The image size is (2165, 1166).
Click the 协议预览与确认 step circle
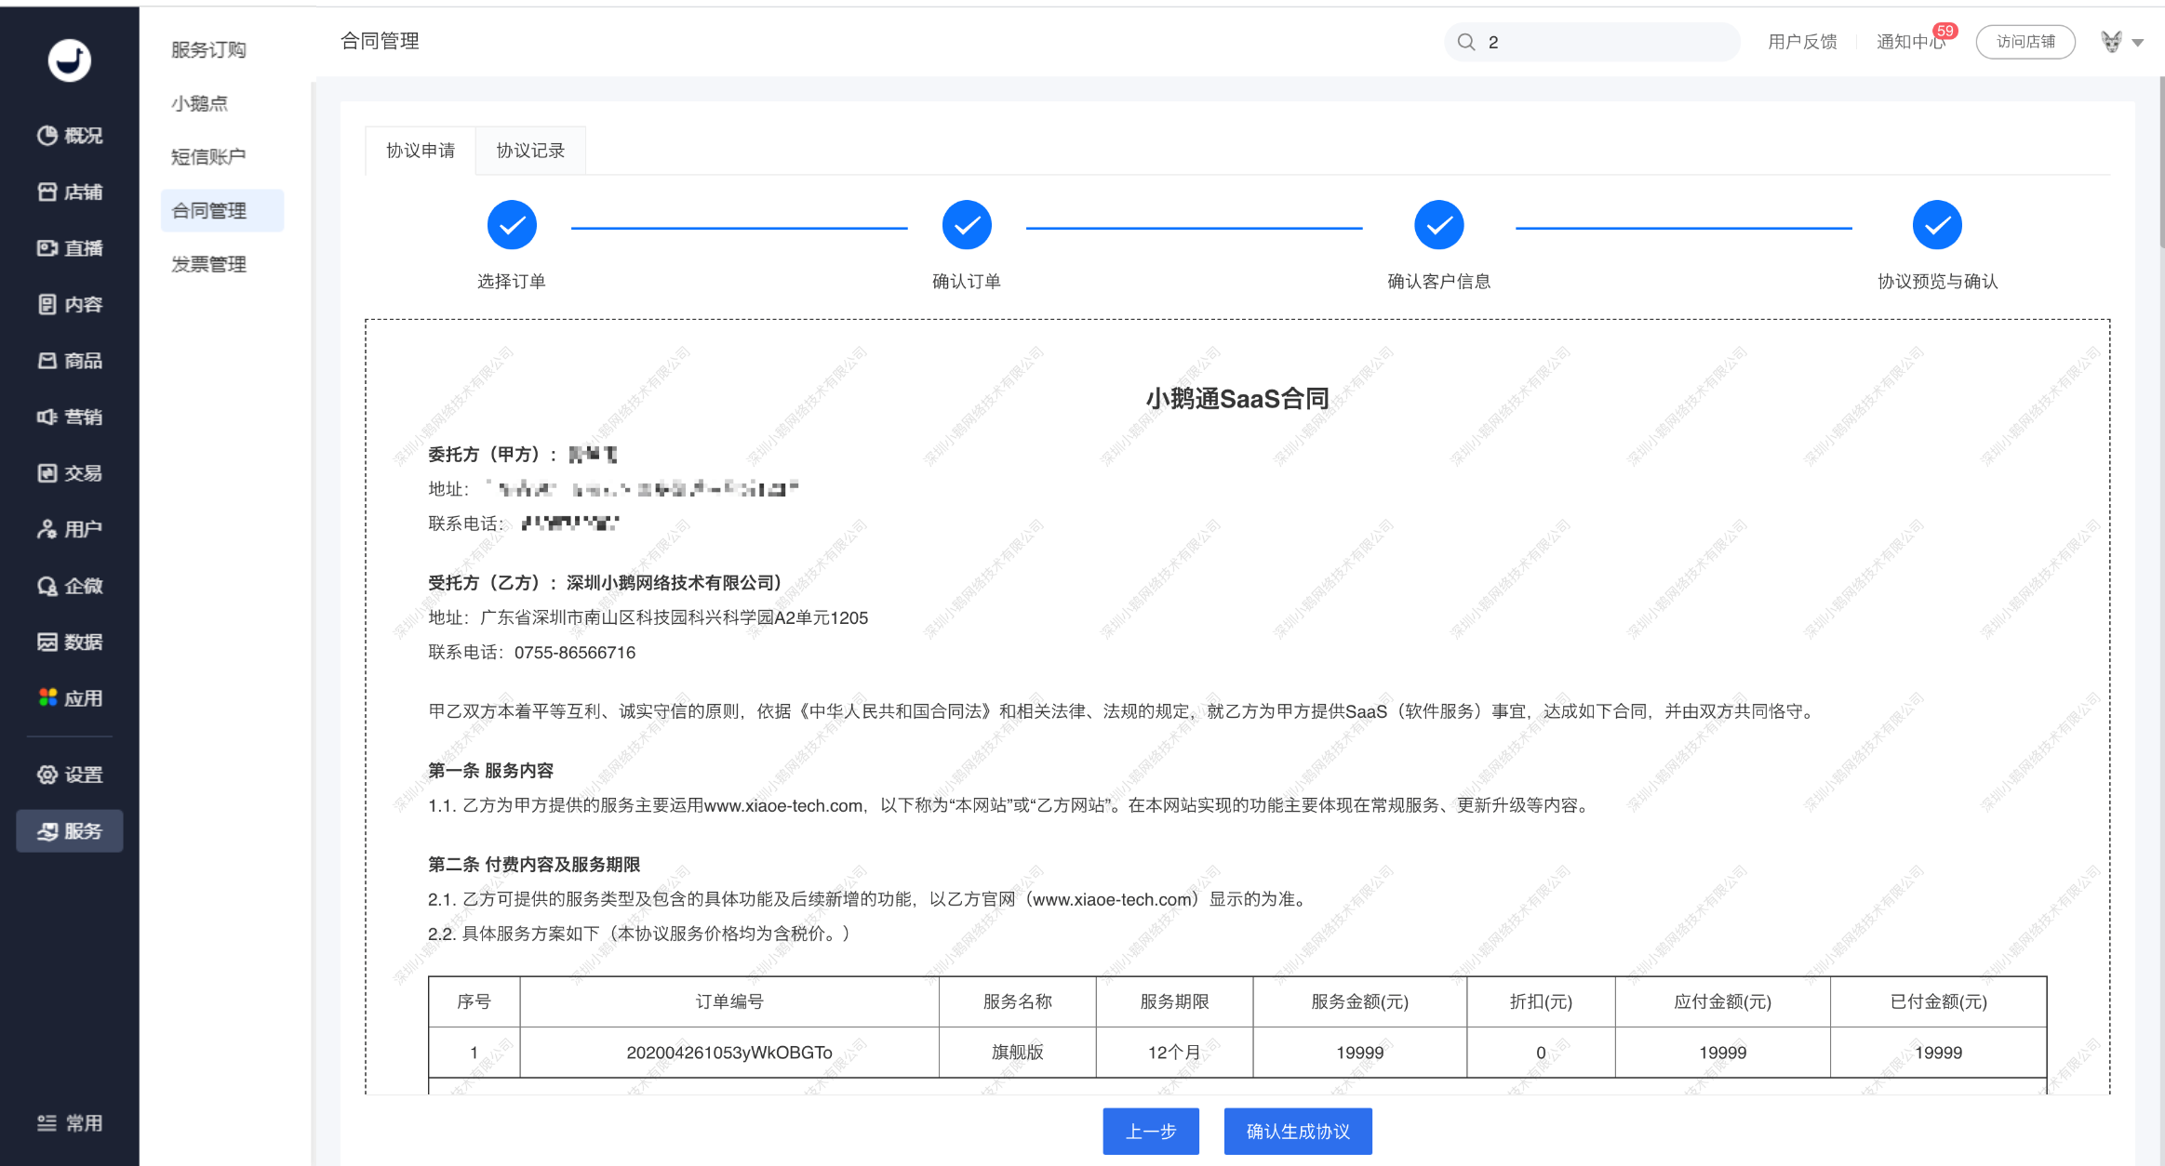click(1937, 225)
